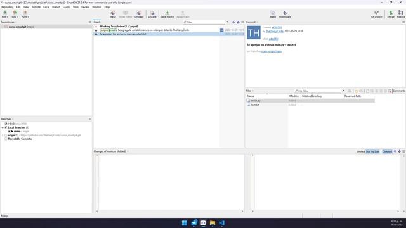Click the File Filter input field
Viewport: 406px width, 228px height.
tap(318, 91)
